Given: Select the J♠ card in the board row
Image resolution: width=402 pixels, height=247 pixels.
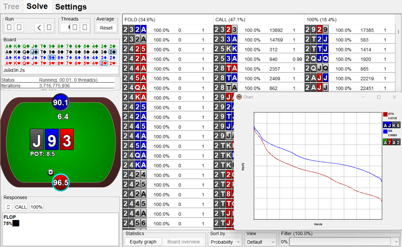Looking at the screenshot, I should [x=34, y=52].
